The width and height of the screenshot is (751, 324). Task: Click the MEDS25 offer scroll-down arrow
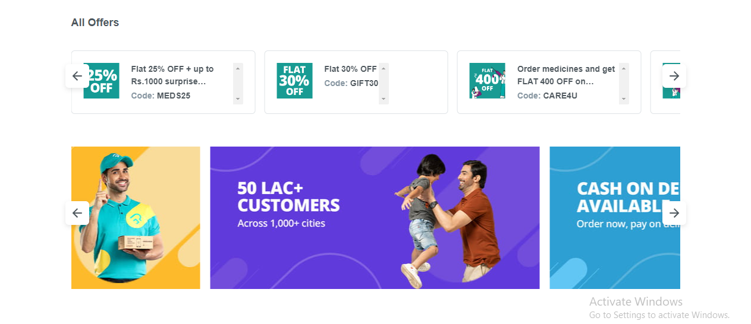pyautogui.click(x=238, y=99)
